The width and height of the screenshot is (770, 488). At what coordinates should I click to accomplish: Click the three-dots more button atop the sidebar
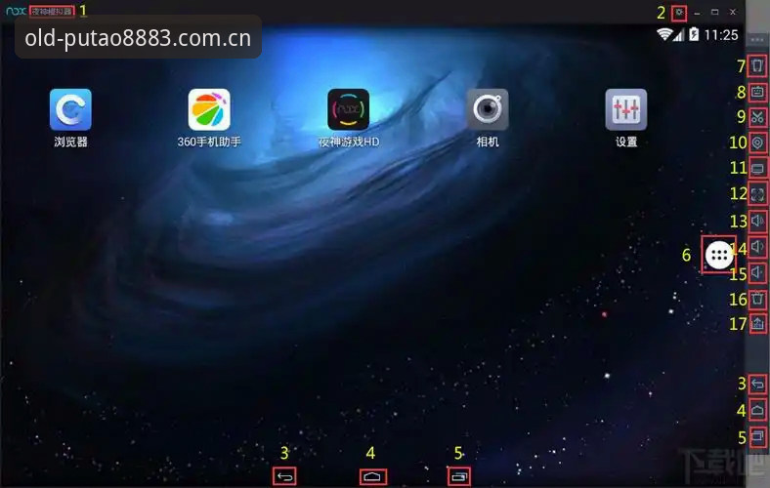(757, 40)
